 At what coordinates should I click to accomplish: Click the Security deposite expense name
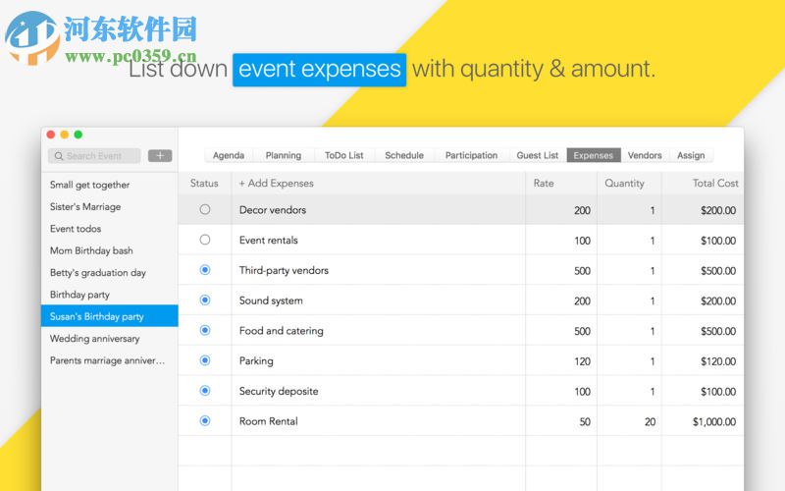click(x=279, y=391)
